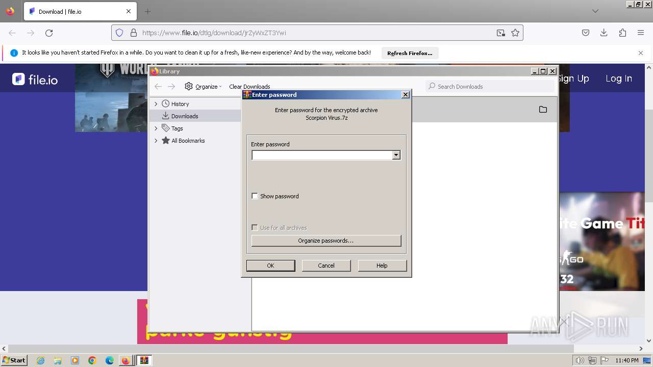The image size is (653, 367).
Task: Click Help in the password dialog
Action: (x=382, y=266)
